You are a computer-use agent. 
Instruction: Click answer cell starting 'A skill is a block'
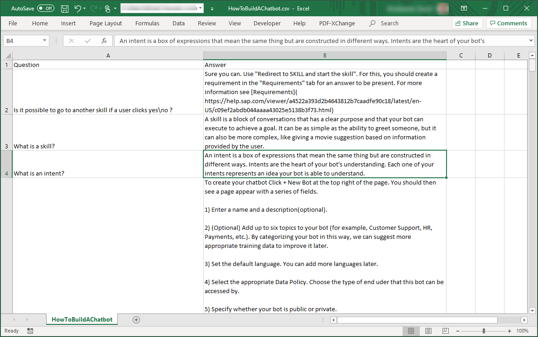[325, 133]
